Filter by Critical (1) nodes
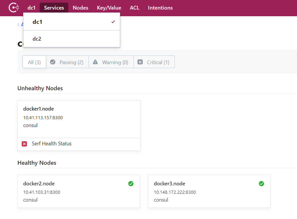 tap(154, 62)
